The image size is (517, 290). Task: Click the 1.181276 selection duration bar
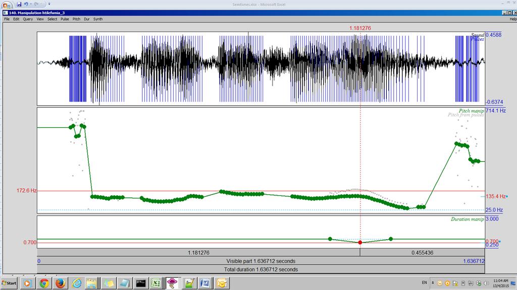pyautogui.click(x=198, y=253)
